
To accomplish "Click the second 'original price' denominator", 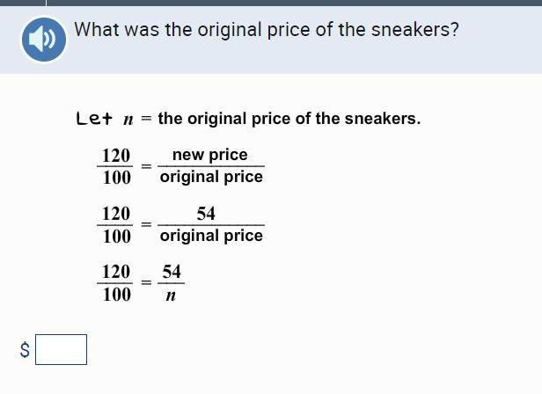I will coord(211,236).
